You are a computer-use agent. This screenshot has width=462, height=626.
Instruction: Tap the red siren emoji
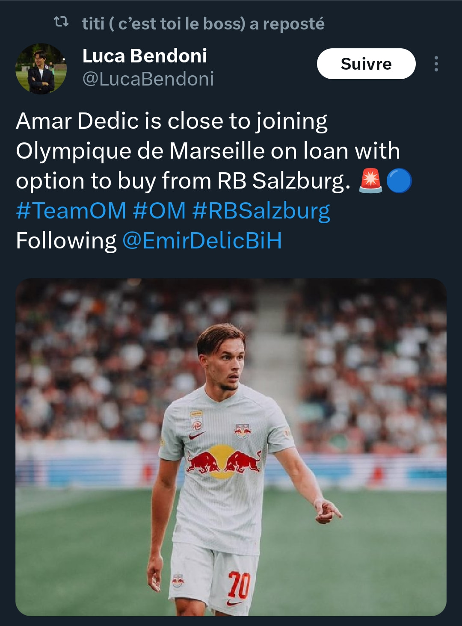pyautogui.click(x=370, y=180)
